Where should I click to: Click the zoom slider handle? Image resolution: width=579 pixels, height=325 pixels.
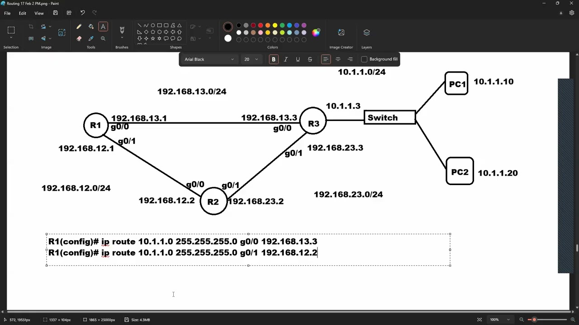click(534, 320)
